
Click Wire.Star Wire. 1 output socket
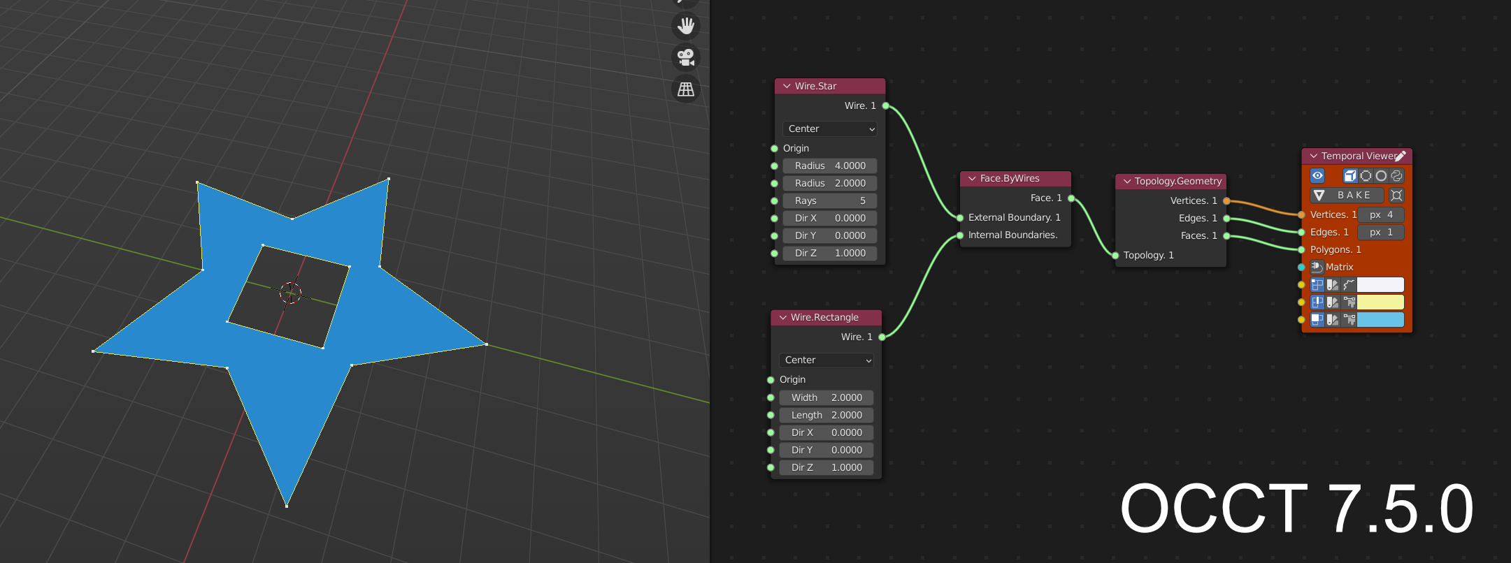pyautogui.click(x=886, y=106)
